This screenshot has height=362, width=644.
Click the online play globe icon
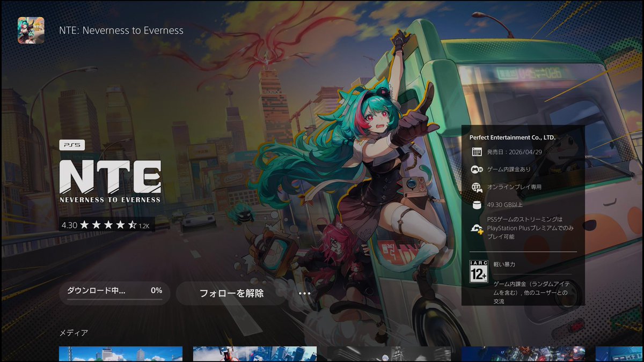click(477, 187)
